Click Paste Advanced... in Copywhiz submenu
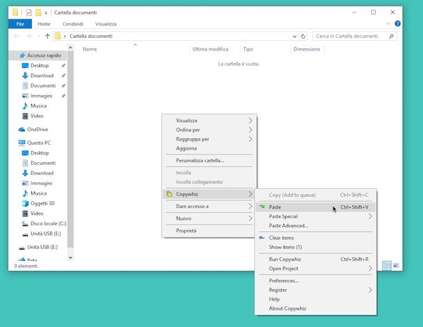Viewport: 423px width, 327px height. click(316, 226)
